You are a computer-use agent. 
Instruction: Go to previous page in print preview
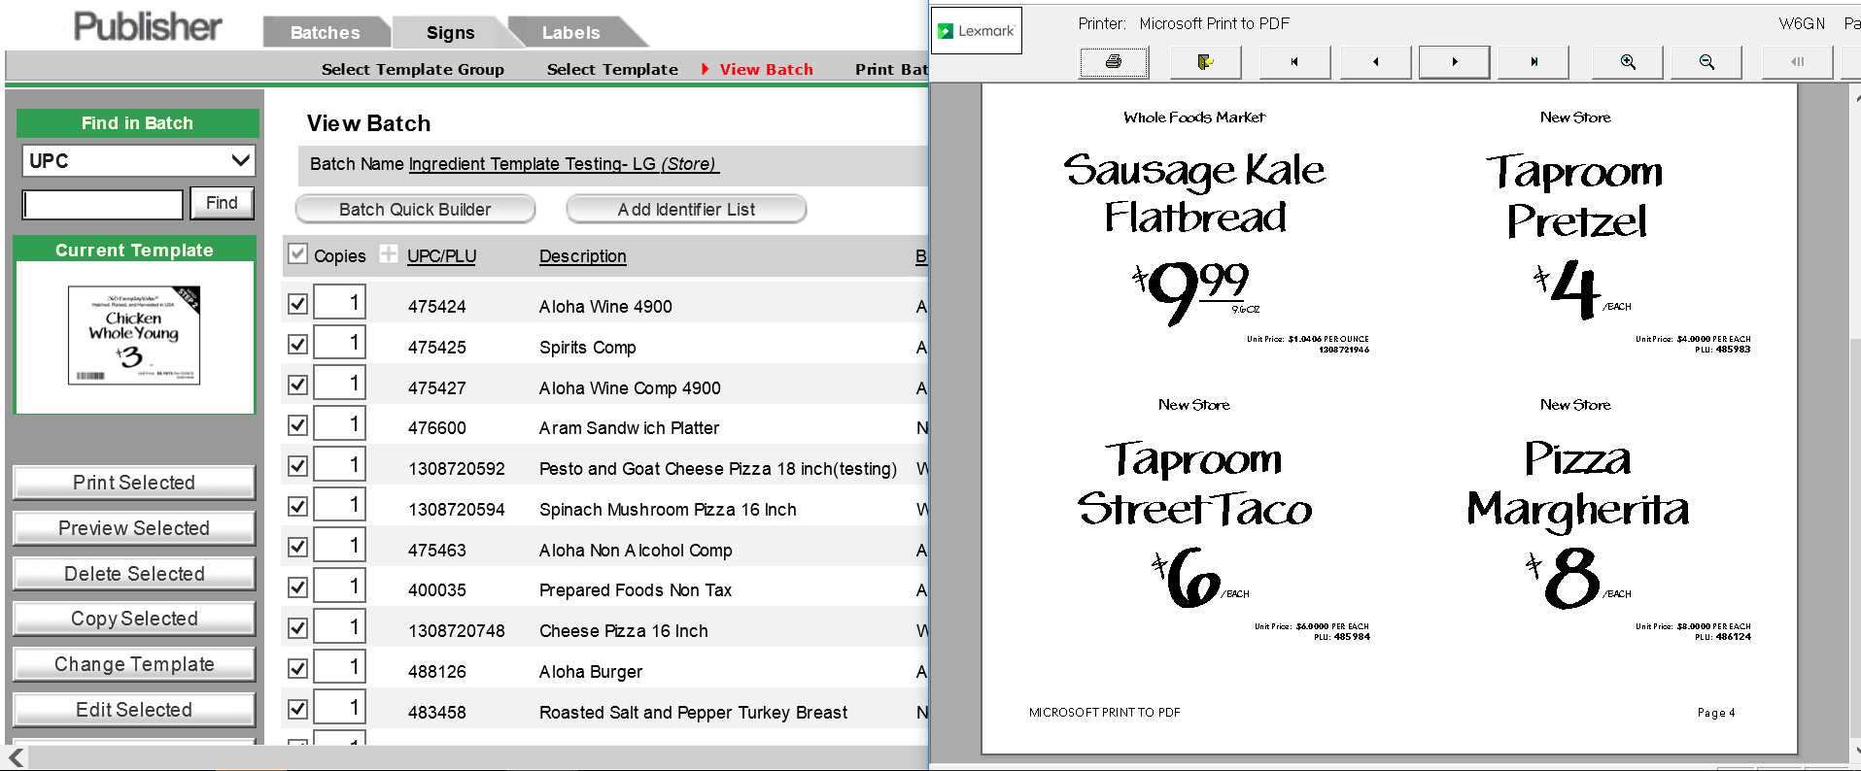pyautogui.click(x=1375, y=62)
